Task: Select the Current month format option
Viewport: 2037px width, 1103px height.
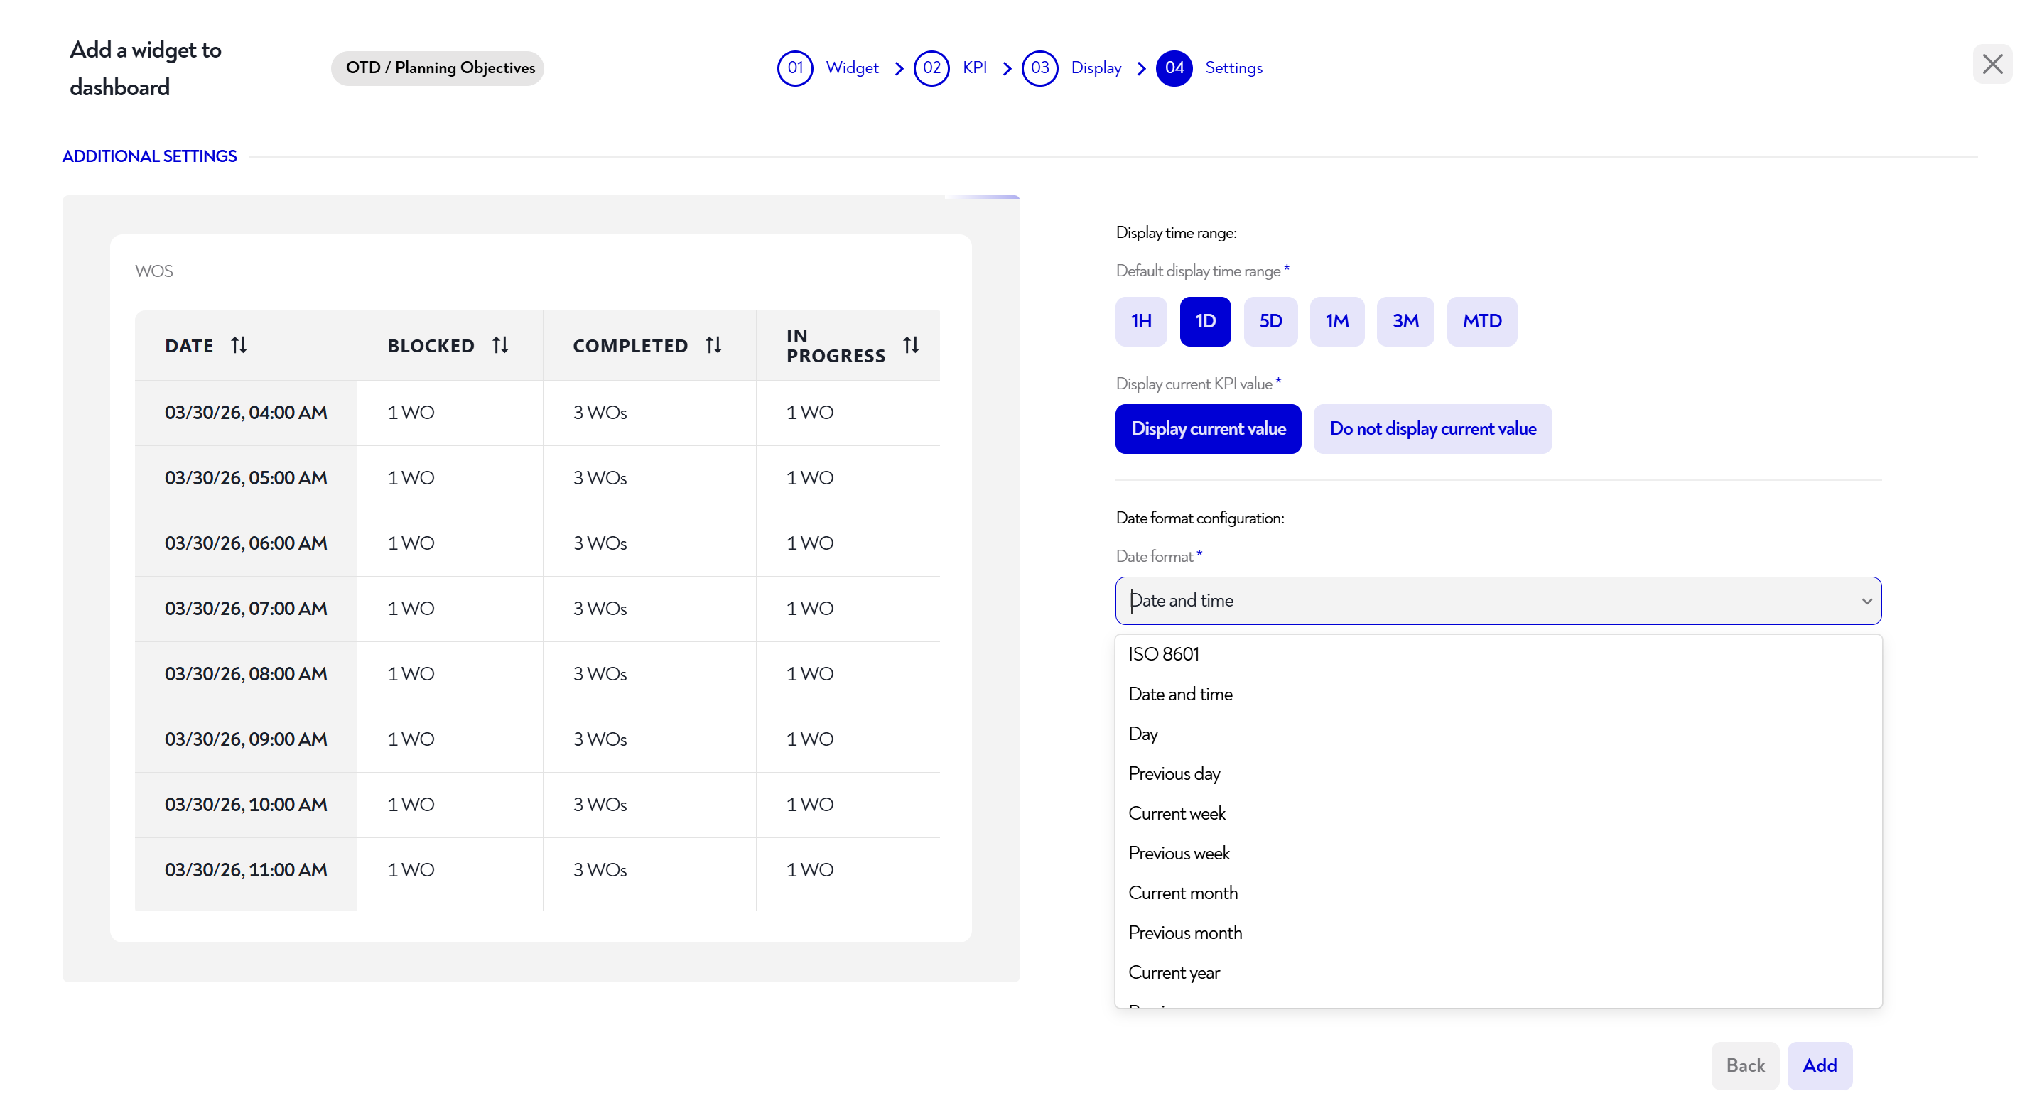Action: coord(1182,893)
